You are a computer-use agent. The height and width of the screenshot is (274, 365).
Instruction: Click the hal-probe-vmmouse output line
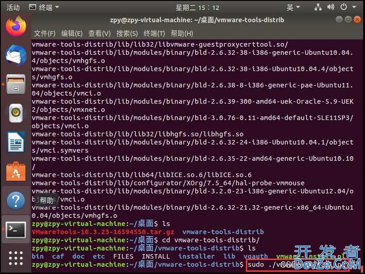[168, 183]
